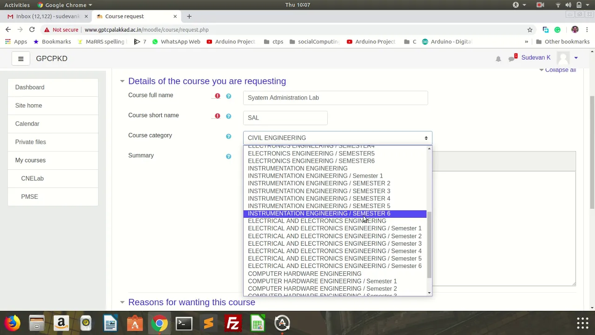595x335 pixels.
Task: Click Collapse all link
Action: pos(560,70)
